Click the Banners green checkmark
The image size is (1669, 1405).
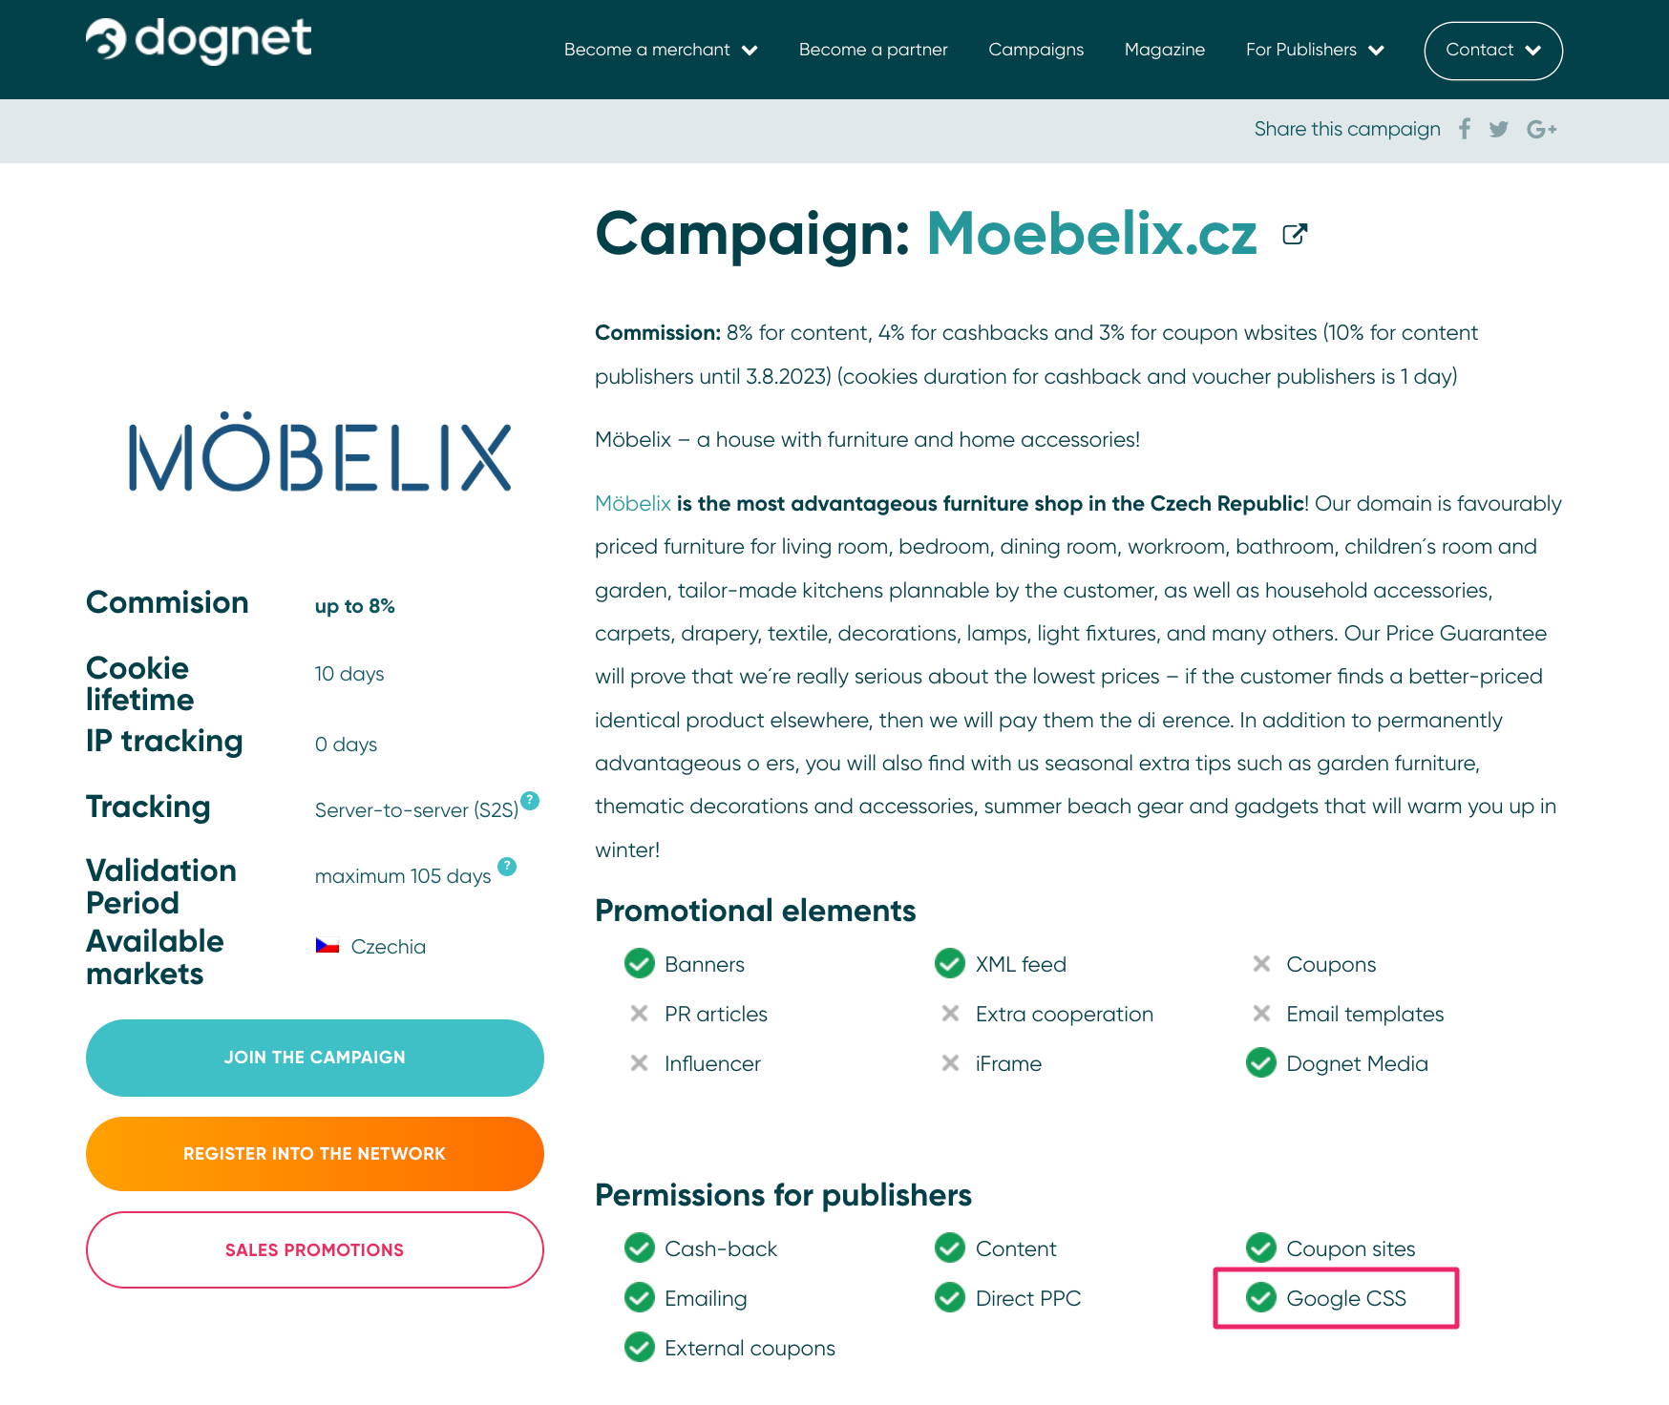(640, 964)
